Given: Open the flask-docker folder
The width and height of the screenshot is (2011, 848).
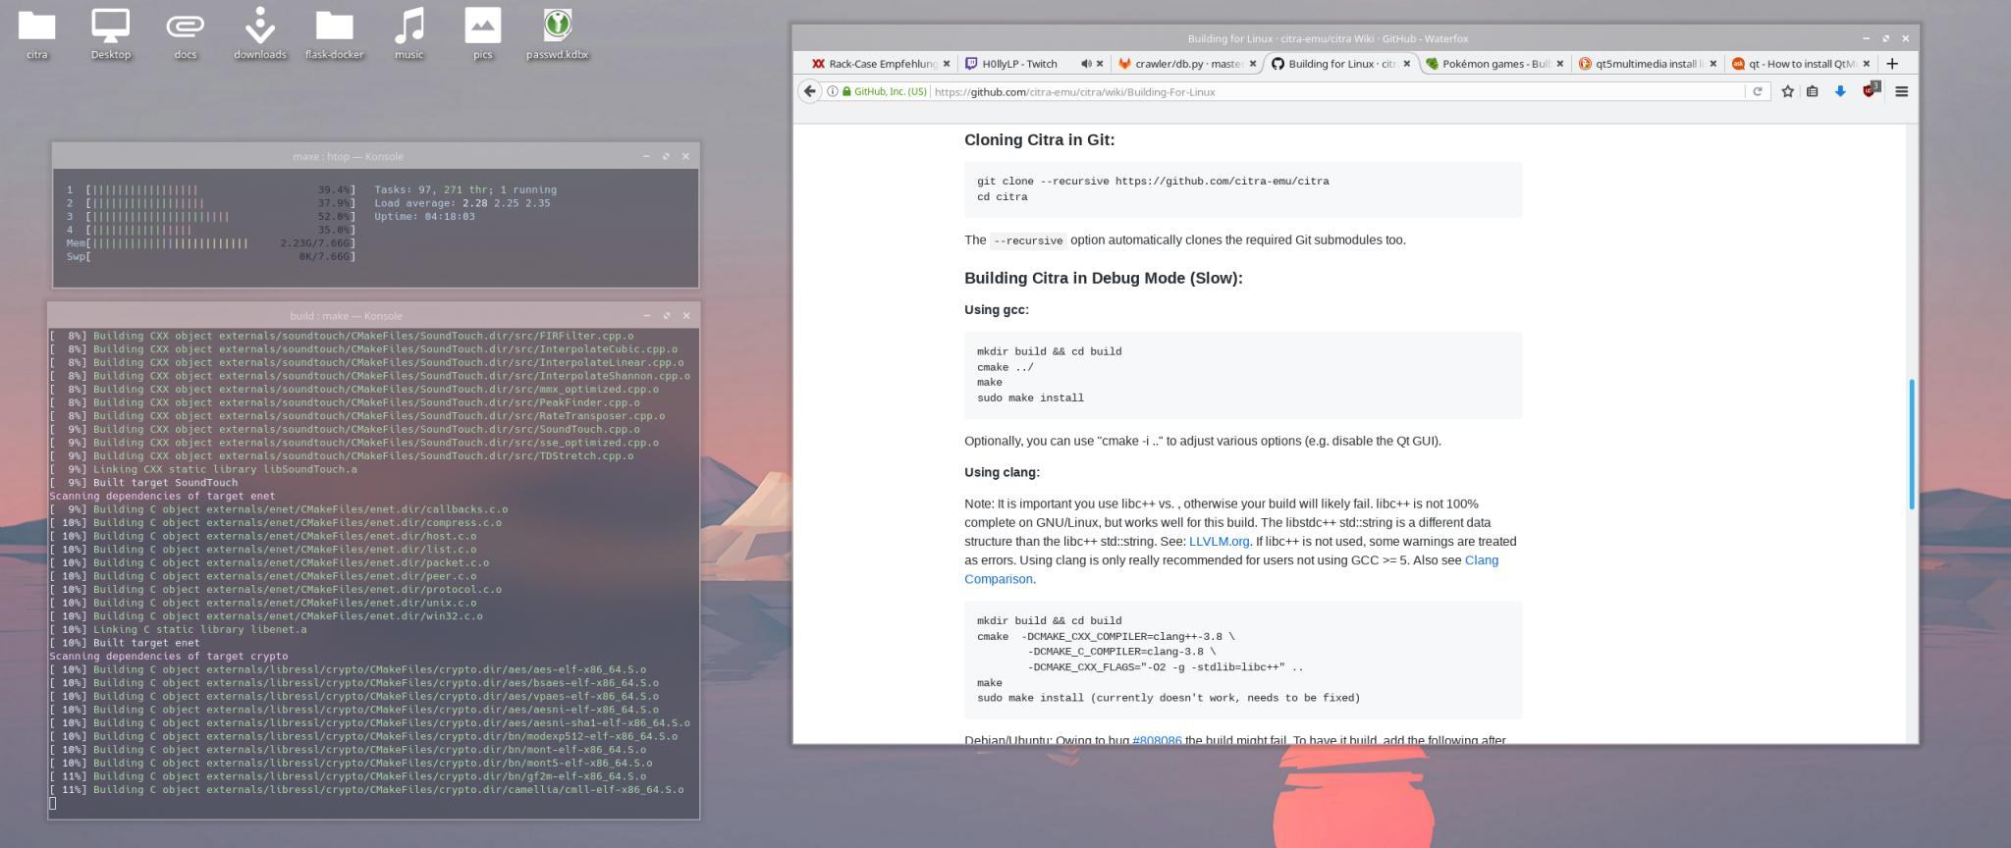Looking at the screenshot, I should click(x=335, y=33).
